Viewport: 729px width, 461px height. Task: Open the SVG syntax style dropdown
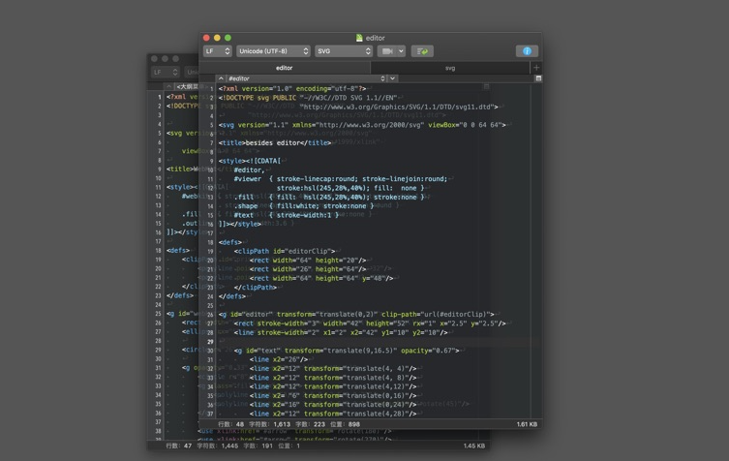point(343,51)
